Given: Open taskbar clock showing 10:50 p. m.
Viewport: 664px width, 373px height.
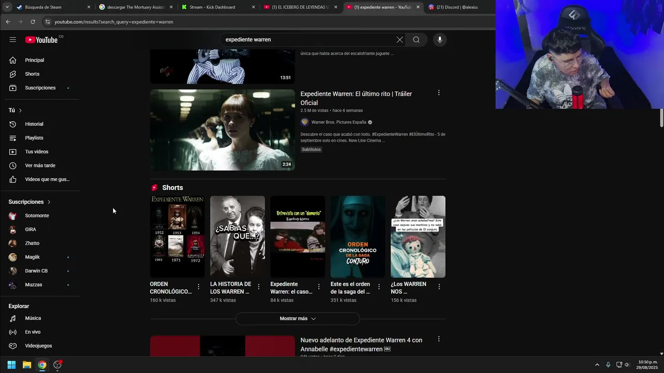Looking at the screenshot, I should pos(647,365).
